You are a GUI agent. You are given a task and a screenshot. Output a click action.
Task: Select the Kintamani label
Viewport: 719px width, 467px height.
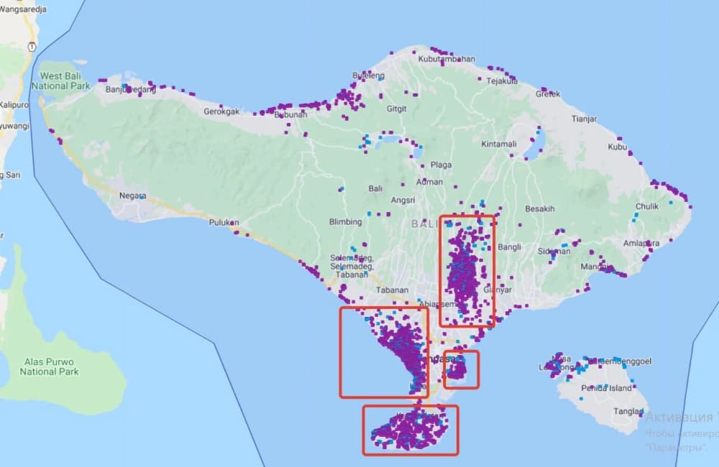pos(499,144)
